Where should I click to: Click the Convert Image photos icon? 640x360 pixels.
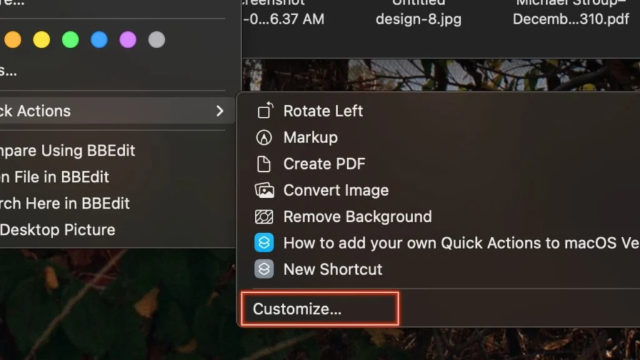pyautogui.click(x=264, y=190)
